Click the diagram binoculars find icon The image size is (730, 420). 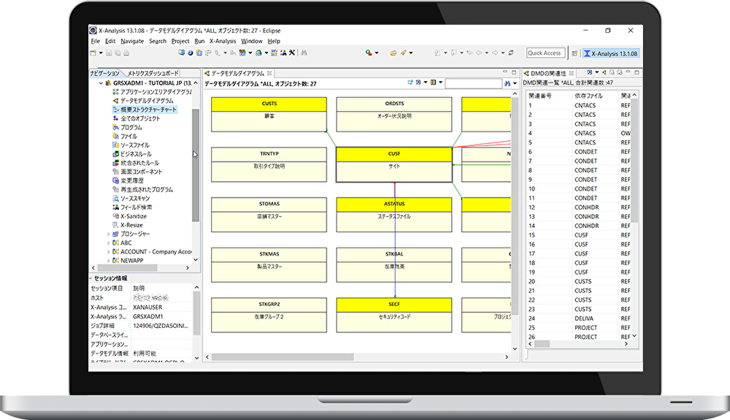(x=507, y=83)
